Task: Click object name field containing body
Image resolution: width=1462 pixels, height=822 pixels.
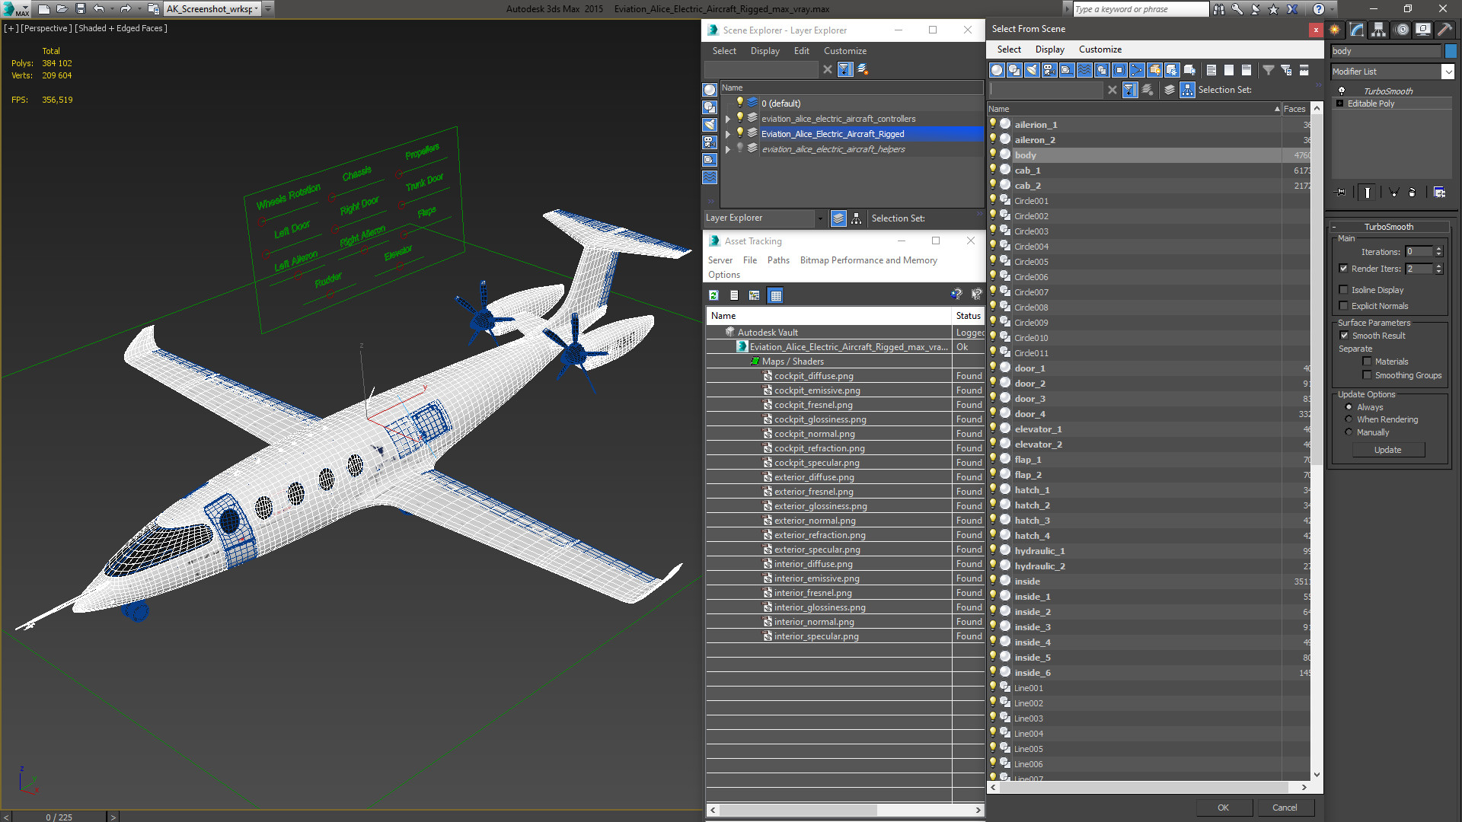Action: point(1386,51)
